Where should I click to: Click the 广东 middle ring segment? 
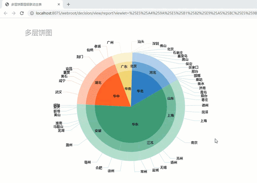pyautogui.click(x=124, y=67)
